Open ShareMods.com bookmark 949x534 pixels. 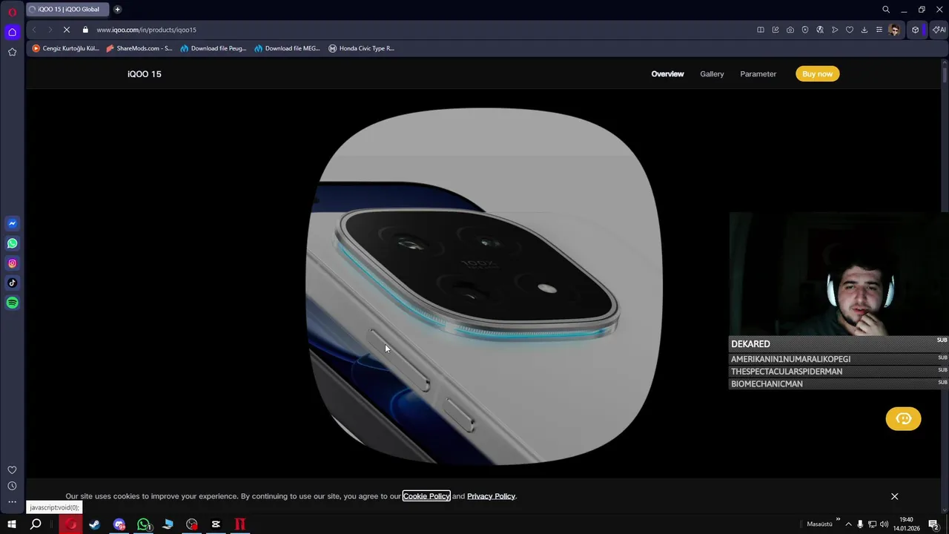pyautogui.click(x=139, y=48)
